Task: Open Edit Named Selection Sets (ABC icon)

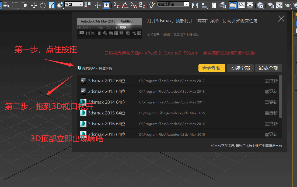Action: (152, 5)
